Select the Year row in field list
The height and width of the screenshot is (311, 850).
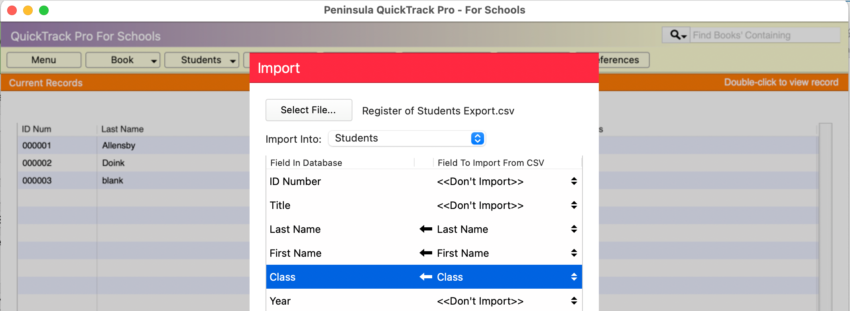(x=424, y=301)
